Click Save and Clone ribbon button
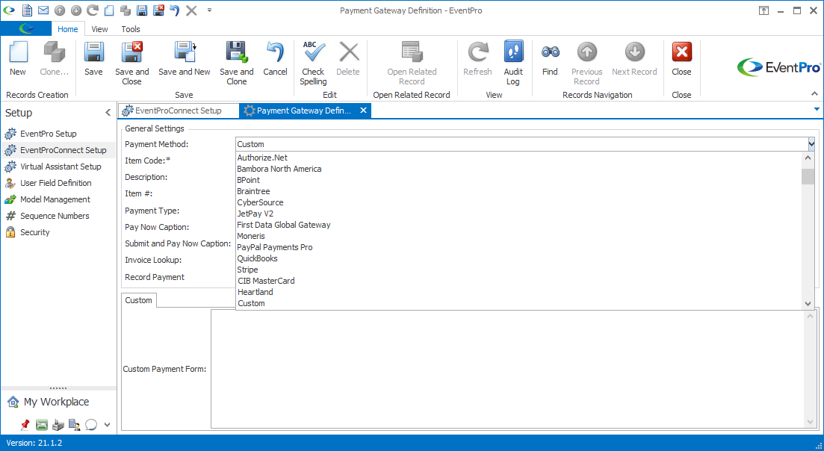Image resolution: width=824 pixels, height=451 pixels. 237,63
